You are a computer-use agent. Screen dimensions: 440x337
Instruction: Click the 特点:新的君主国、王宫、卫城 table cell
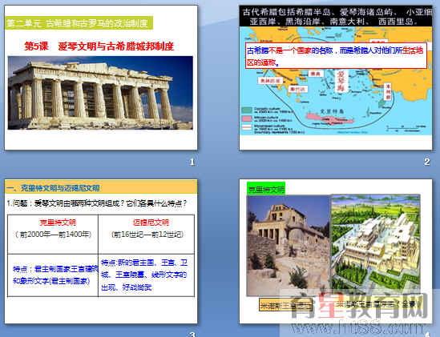[x=146, y=275]
